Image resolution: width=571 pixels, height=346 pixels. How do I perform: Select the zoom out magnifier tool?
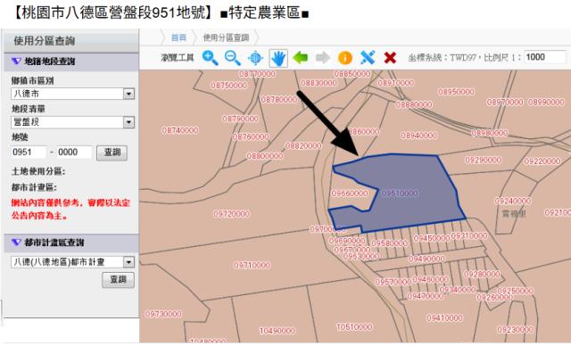pos(232,58)
